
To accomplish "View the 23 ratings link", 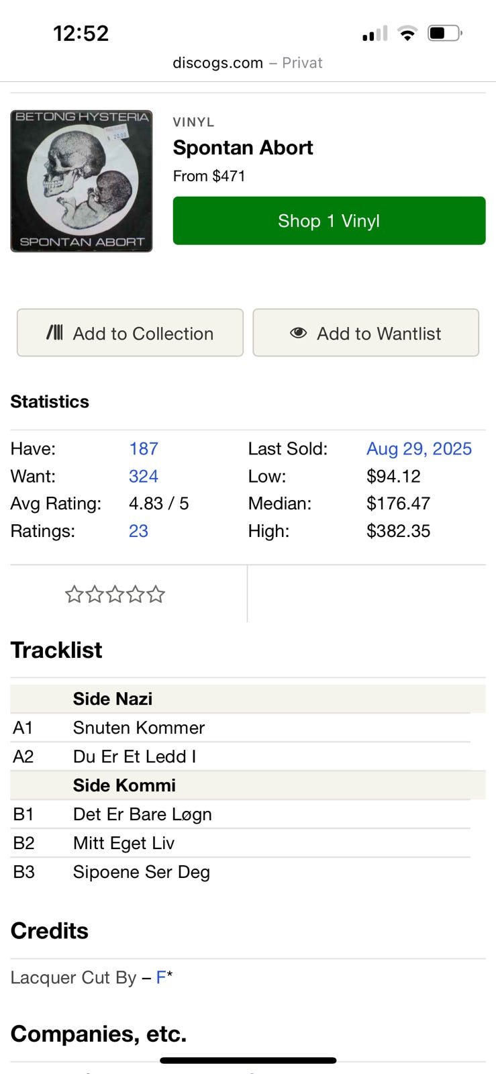I will click(138, 531).
